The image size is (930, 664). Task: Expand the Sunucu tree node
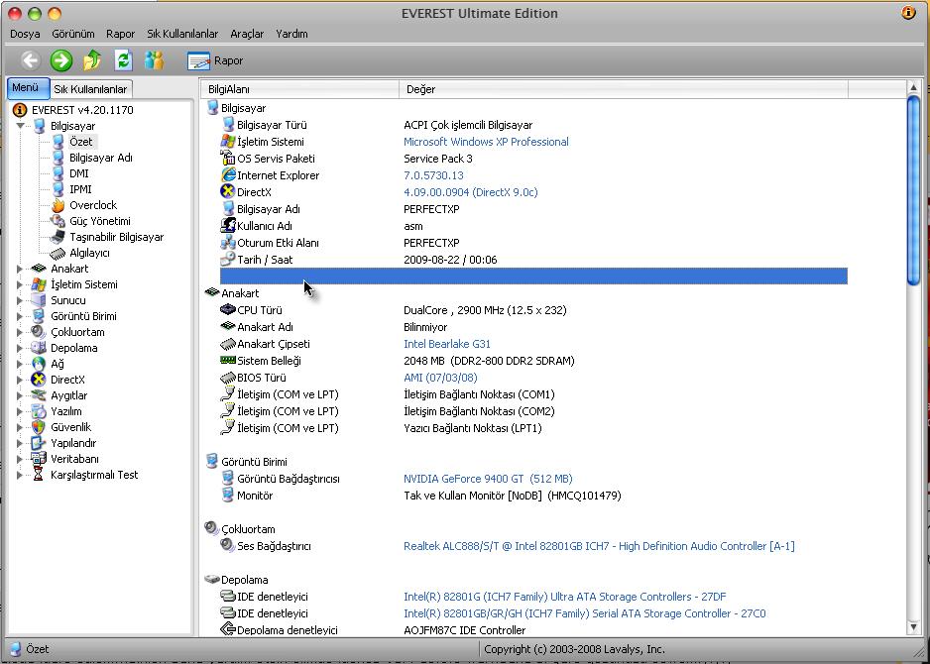coord(20,300)
